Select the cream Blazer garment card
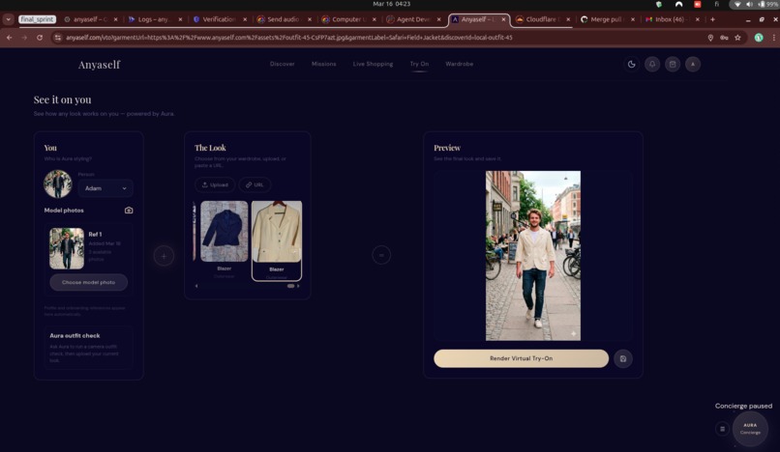Image resolution: width=780 pixels, height=452 pixels. coord(277,240)
